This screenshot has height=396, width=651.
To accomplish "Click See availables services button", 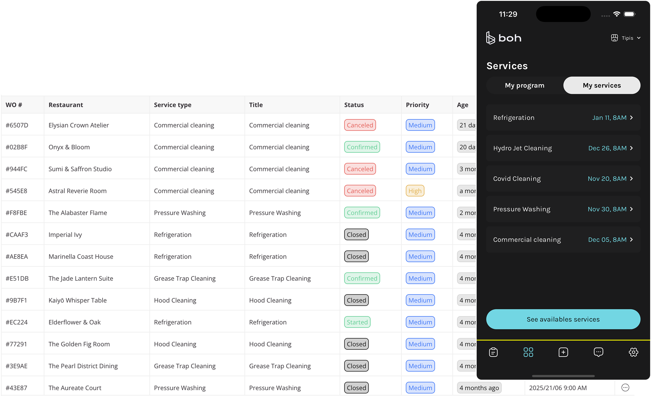I will coord(563,319).
